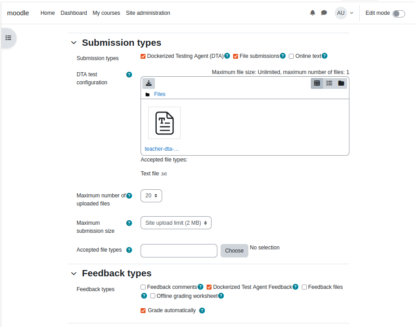Screen dimensions: 415x327
Task: Open My courses from the navigation bar
Action: click(106, 13)
